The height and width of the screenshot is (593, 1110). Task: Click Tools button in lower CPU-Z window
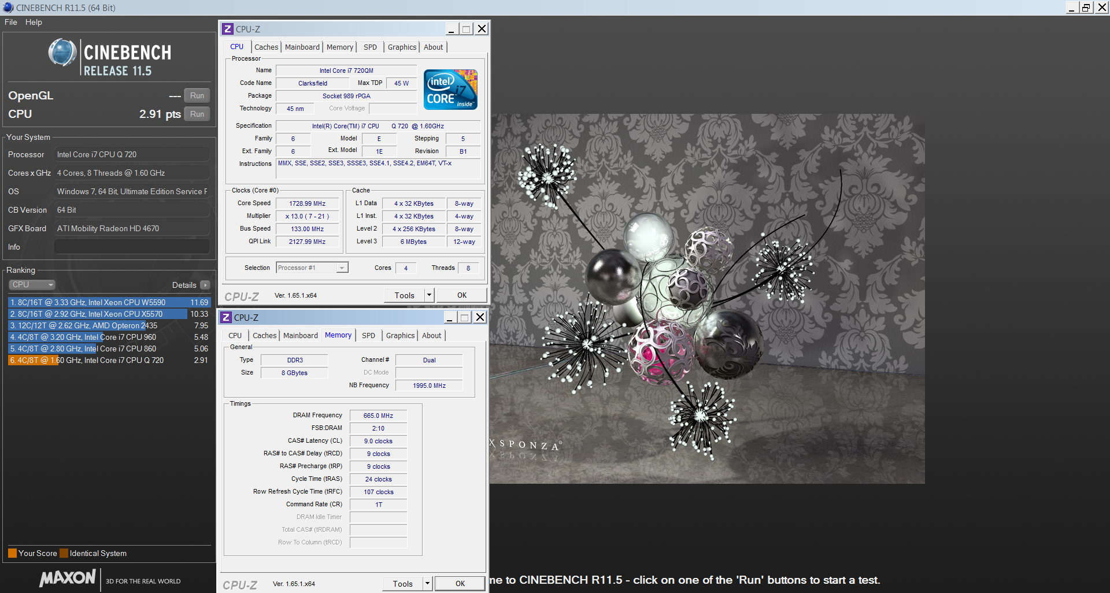tap(403, 583)
